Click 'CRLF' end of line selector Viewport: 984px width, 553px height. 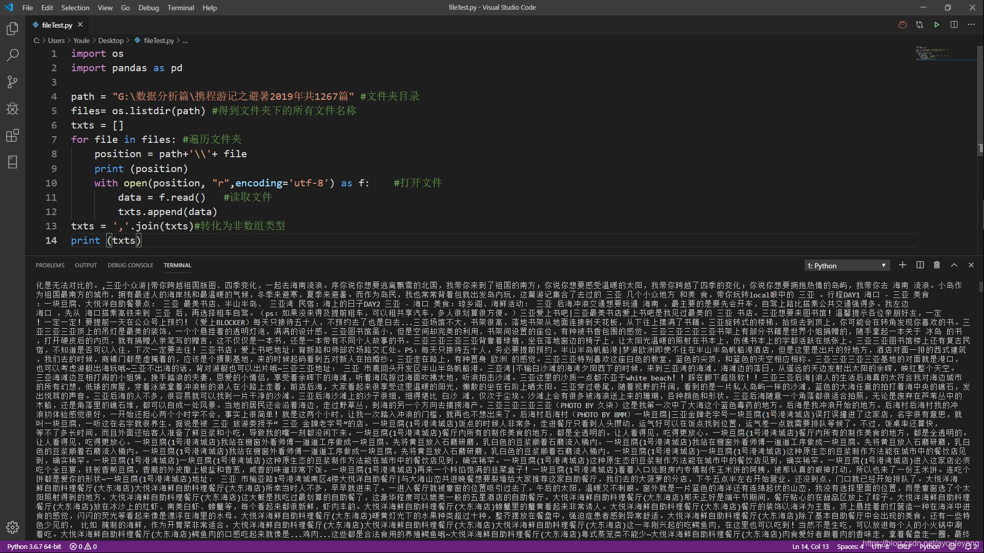tap(905, 546)
